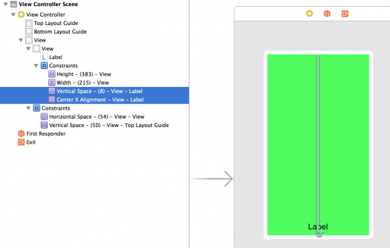The width and height of the screenshot is (390, 248).
Task: Select First Responder in the outline
Action: pyautogui.click(x=46, y=134)
